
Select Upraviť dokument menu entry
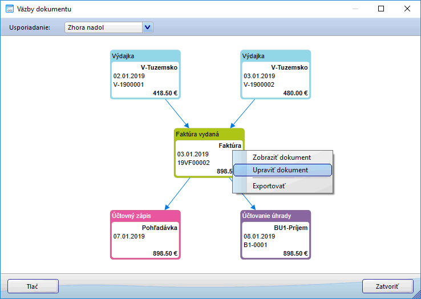pyautogui.click(x=282, y=170)
